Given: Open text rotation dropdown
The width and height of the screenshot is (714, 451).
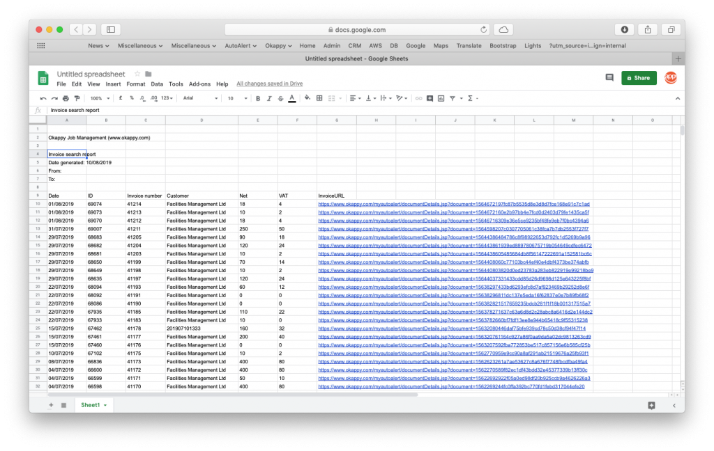Looking at the screenshot, I should [x=401, y=98].
